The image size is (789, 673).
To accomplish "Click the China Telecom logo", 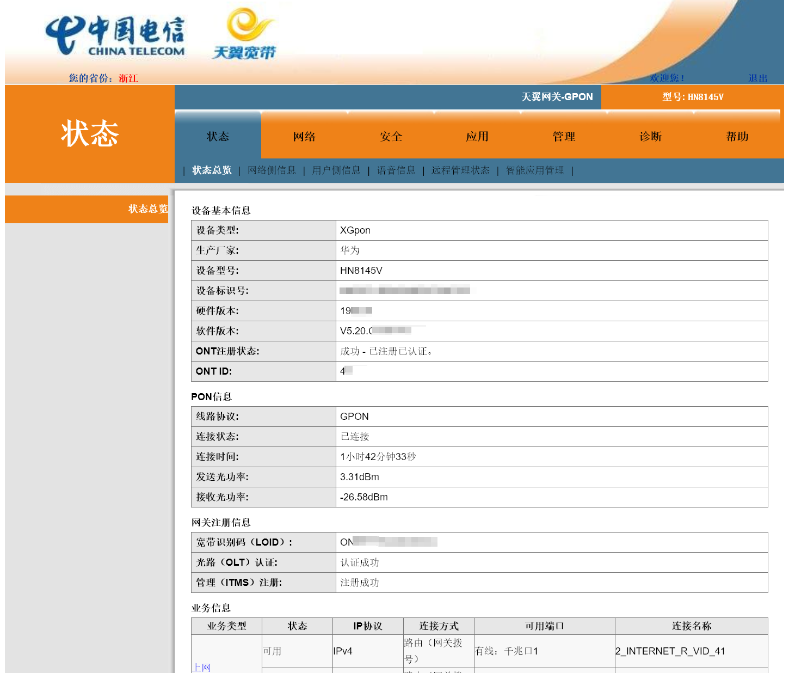I will click(115, 35).
